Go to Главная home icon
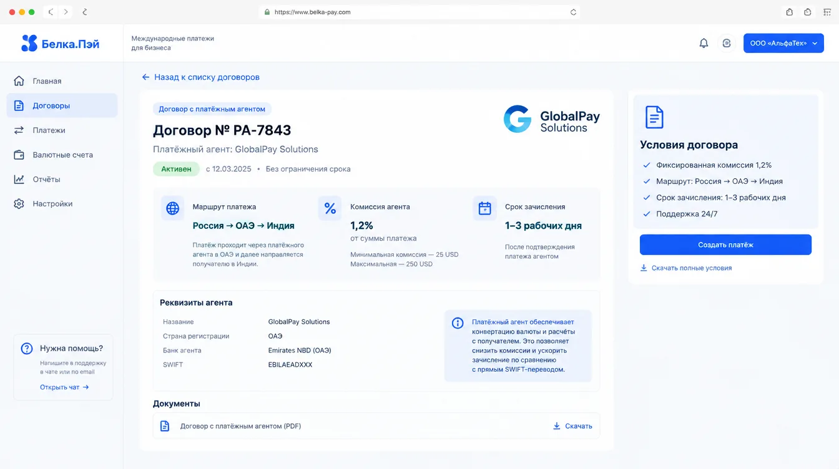 tap(19, 81)
